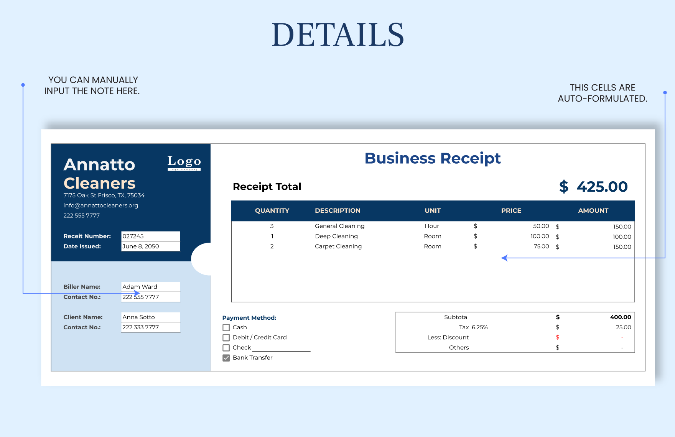Click the dollar sign on the Subtotal row
Viewport: 675px width, 437px height.
(x=557, y=317)
